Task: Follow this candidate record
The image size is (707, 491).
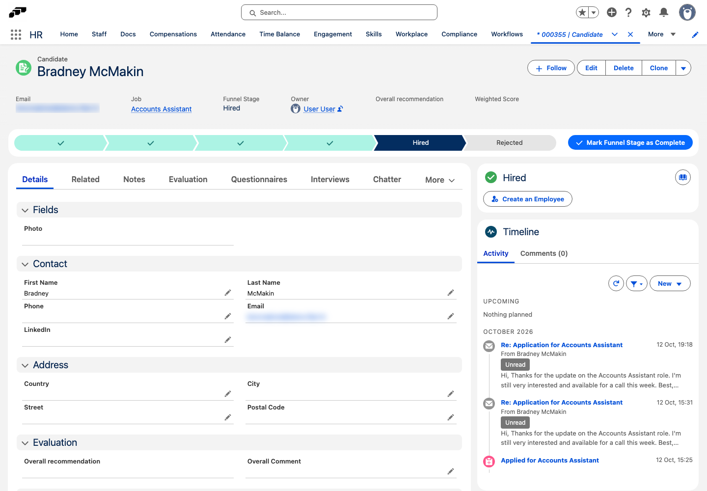Action: [x=551, y=68]
